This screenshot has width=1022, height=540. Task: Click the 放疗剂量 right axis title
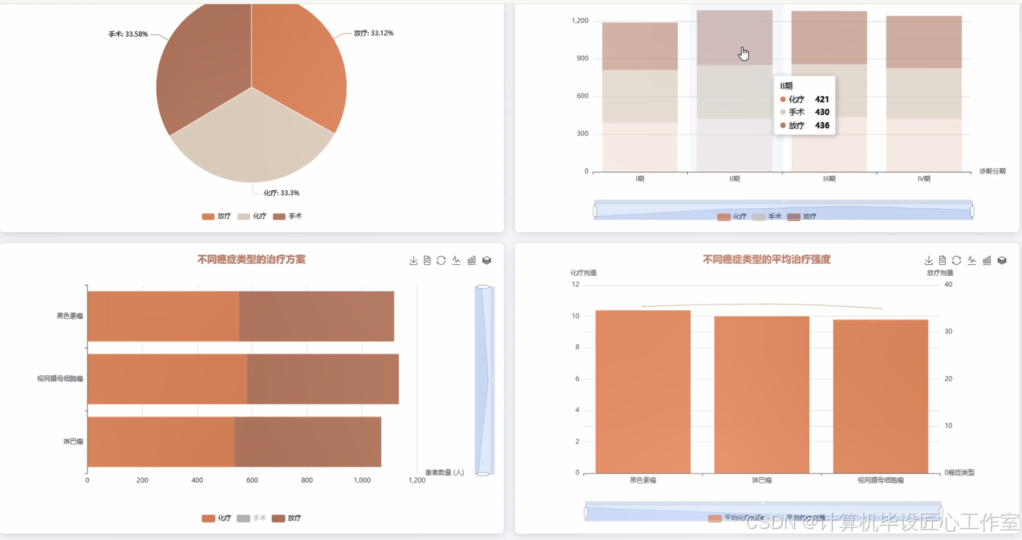(940, 273)
